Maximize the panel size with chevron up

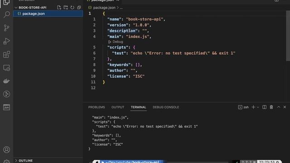point(279,107)
